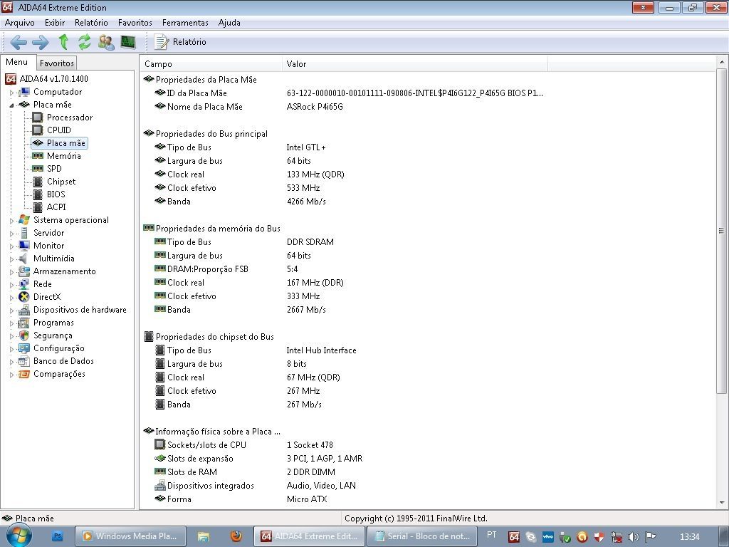Select the Chipset icon in tree
This screenshot has width=729, height=547.
click(x=38, y=182)
